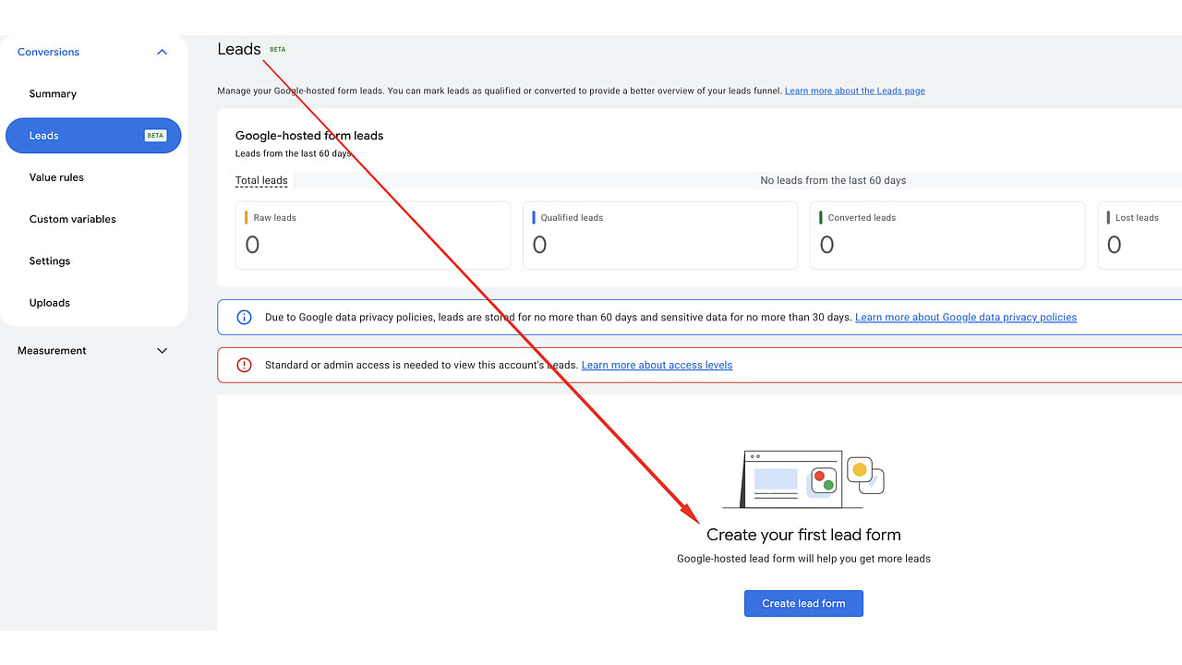Click the blue info circle icon
The width and height of the screenshot is (1182, 665).
pos(245,317)
